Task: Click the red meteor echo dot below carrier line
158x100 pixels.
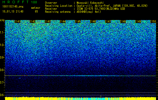Action: tap(101, 79)
